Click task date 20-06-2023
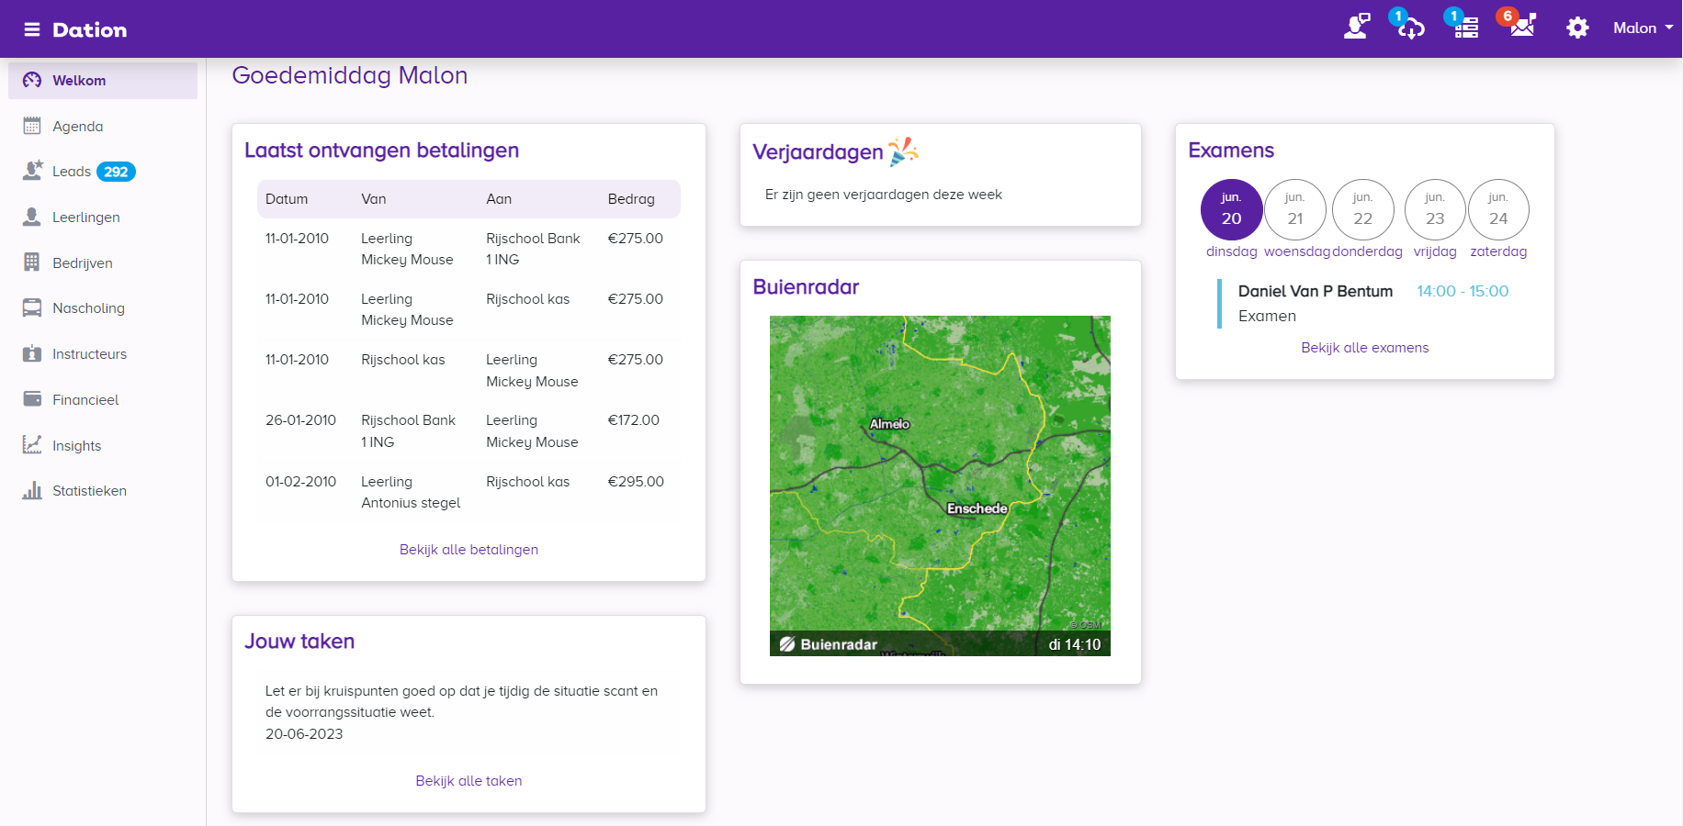Viewport: 1683px width, 826px height. 304,734
